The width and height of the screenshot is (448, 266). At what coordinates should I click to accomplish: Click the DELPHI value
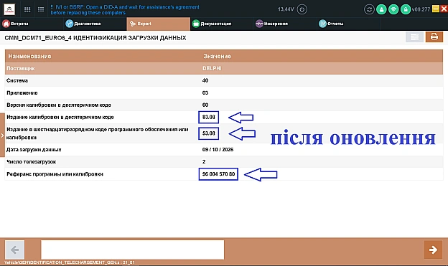212,69
